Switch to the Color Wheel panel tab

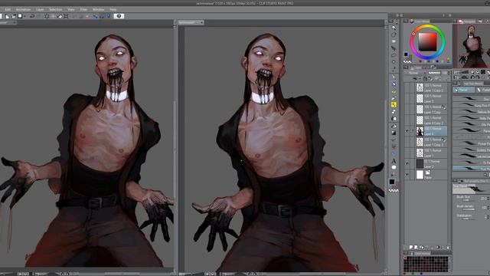(420, 21)
